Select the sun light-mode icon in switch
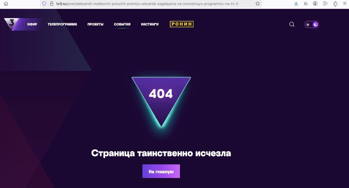Screen dimensions: 349x188 point(308,24)
